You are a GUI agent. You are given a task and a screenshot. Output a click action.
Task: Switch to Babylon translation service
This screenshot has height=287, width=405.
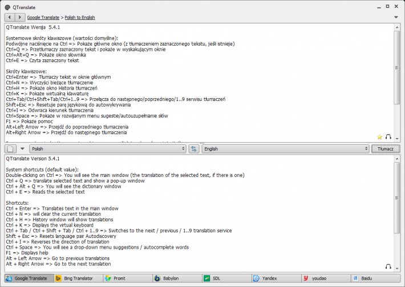[178, 278]
